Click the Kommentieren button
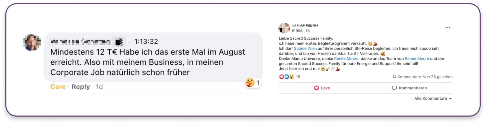 (409, 88)
